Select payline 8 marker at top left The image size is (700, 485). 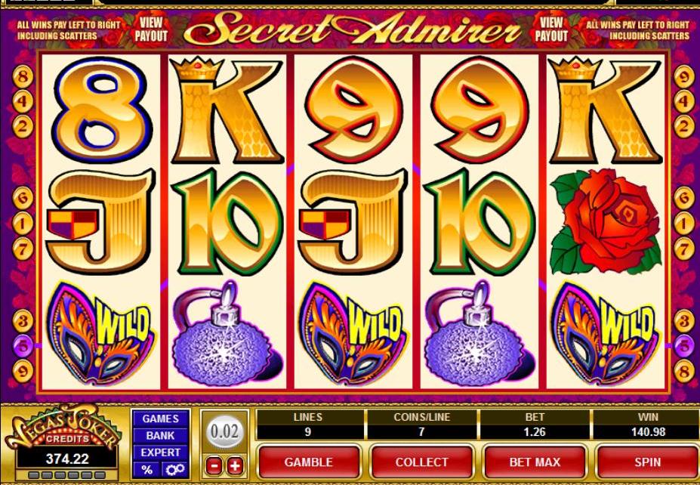tap(23, 77)
